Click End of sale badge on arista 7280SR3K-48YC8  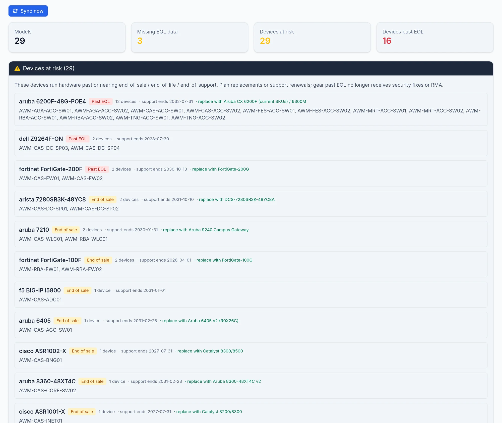click(103, 200)
